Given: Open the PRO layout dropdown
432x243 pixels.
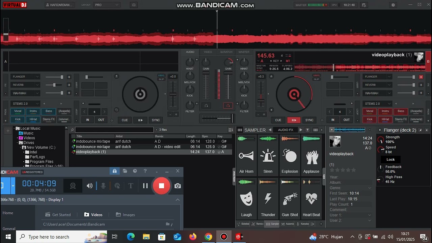Looking at the screenshot, I should [107, 5].
